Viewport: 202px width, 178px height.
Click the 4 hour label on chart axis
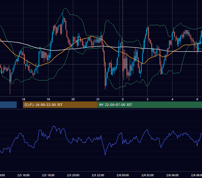[x=172, y=99]
